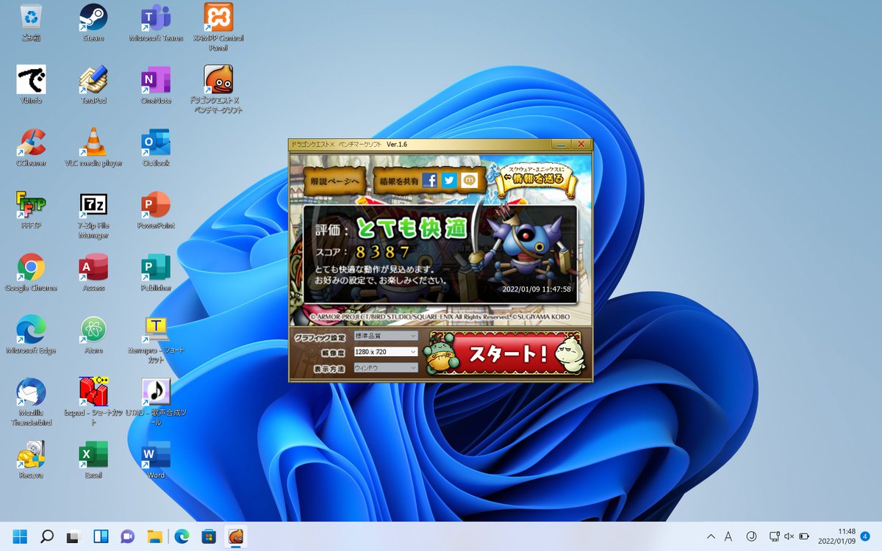Select the CCleaner desktop shortcut
This screenshot has width=882, height=551.
pos(31,148)
